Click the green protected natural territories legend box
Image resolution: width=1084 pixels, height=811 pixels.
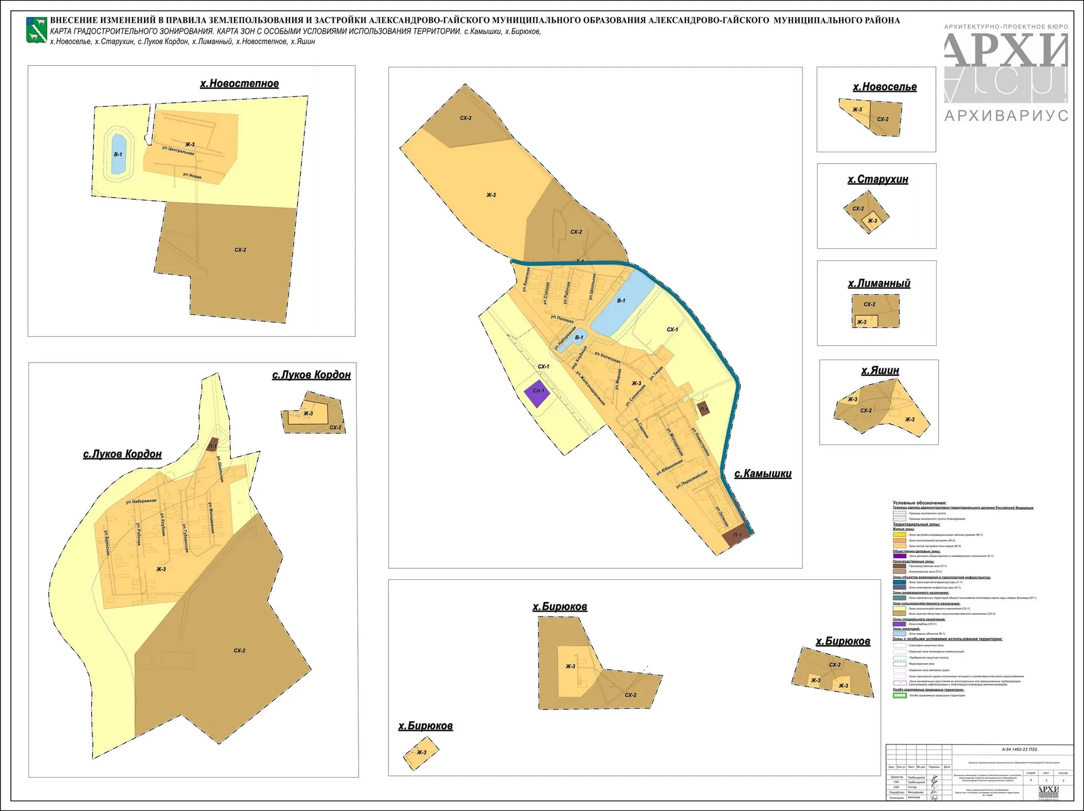(899, 695)
